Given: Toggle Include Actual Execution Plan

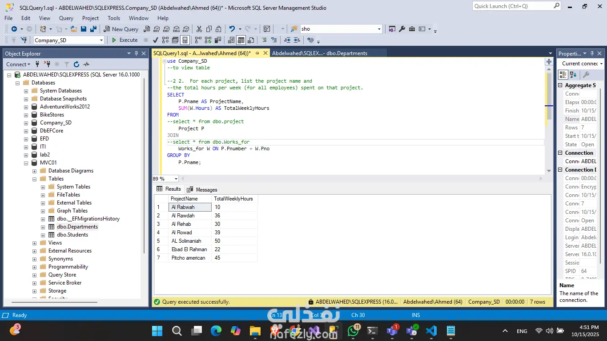Looking at the screenshot, I should pyautogui.click(x=198, y=40).
